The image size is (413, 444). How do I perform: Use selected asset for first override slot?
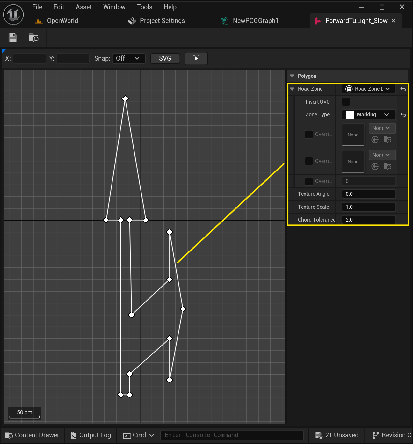375,140
